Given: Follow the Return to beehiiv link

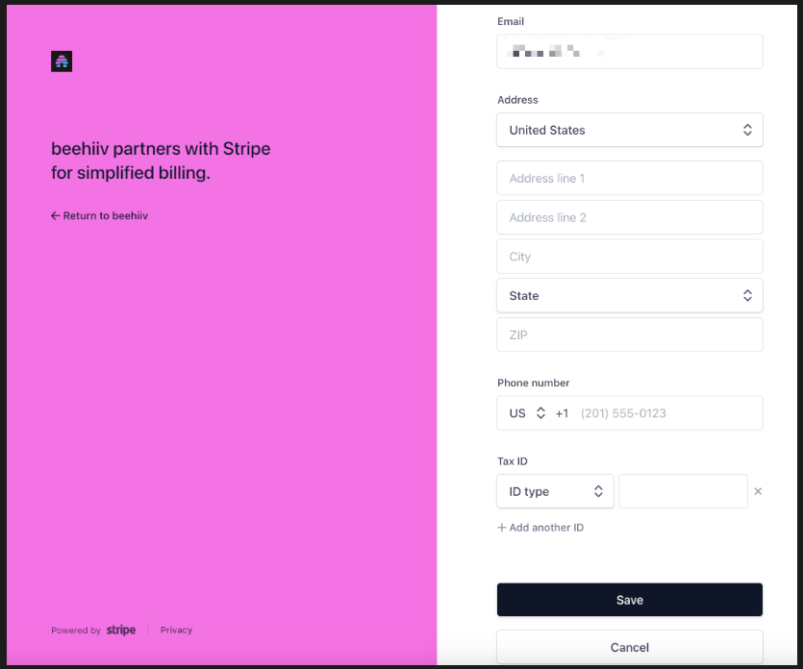Looking at the screenshot, I should 105,216.
